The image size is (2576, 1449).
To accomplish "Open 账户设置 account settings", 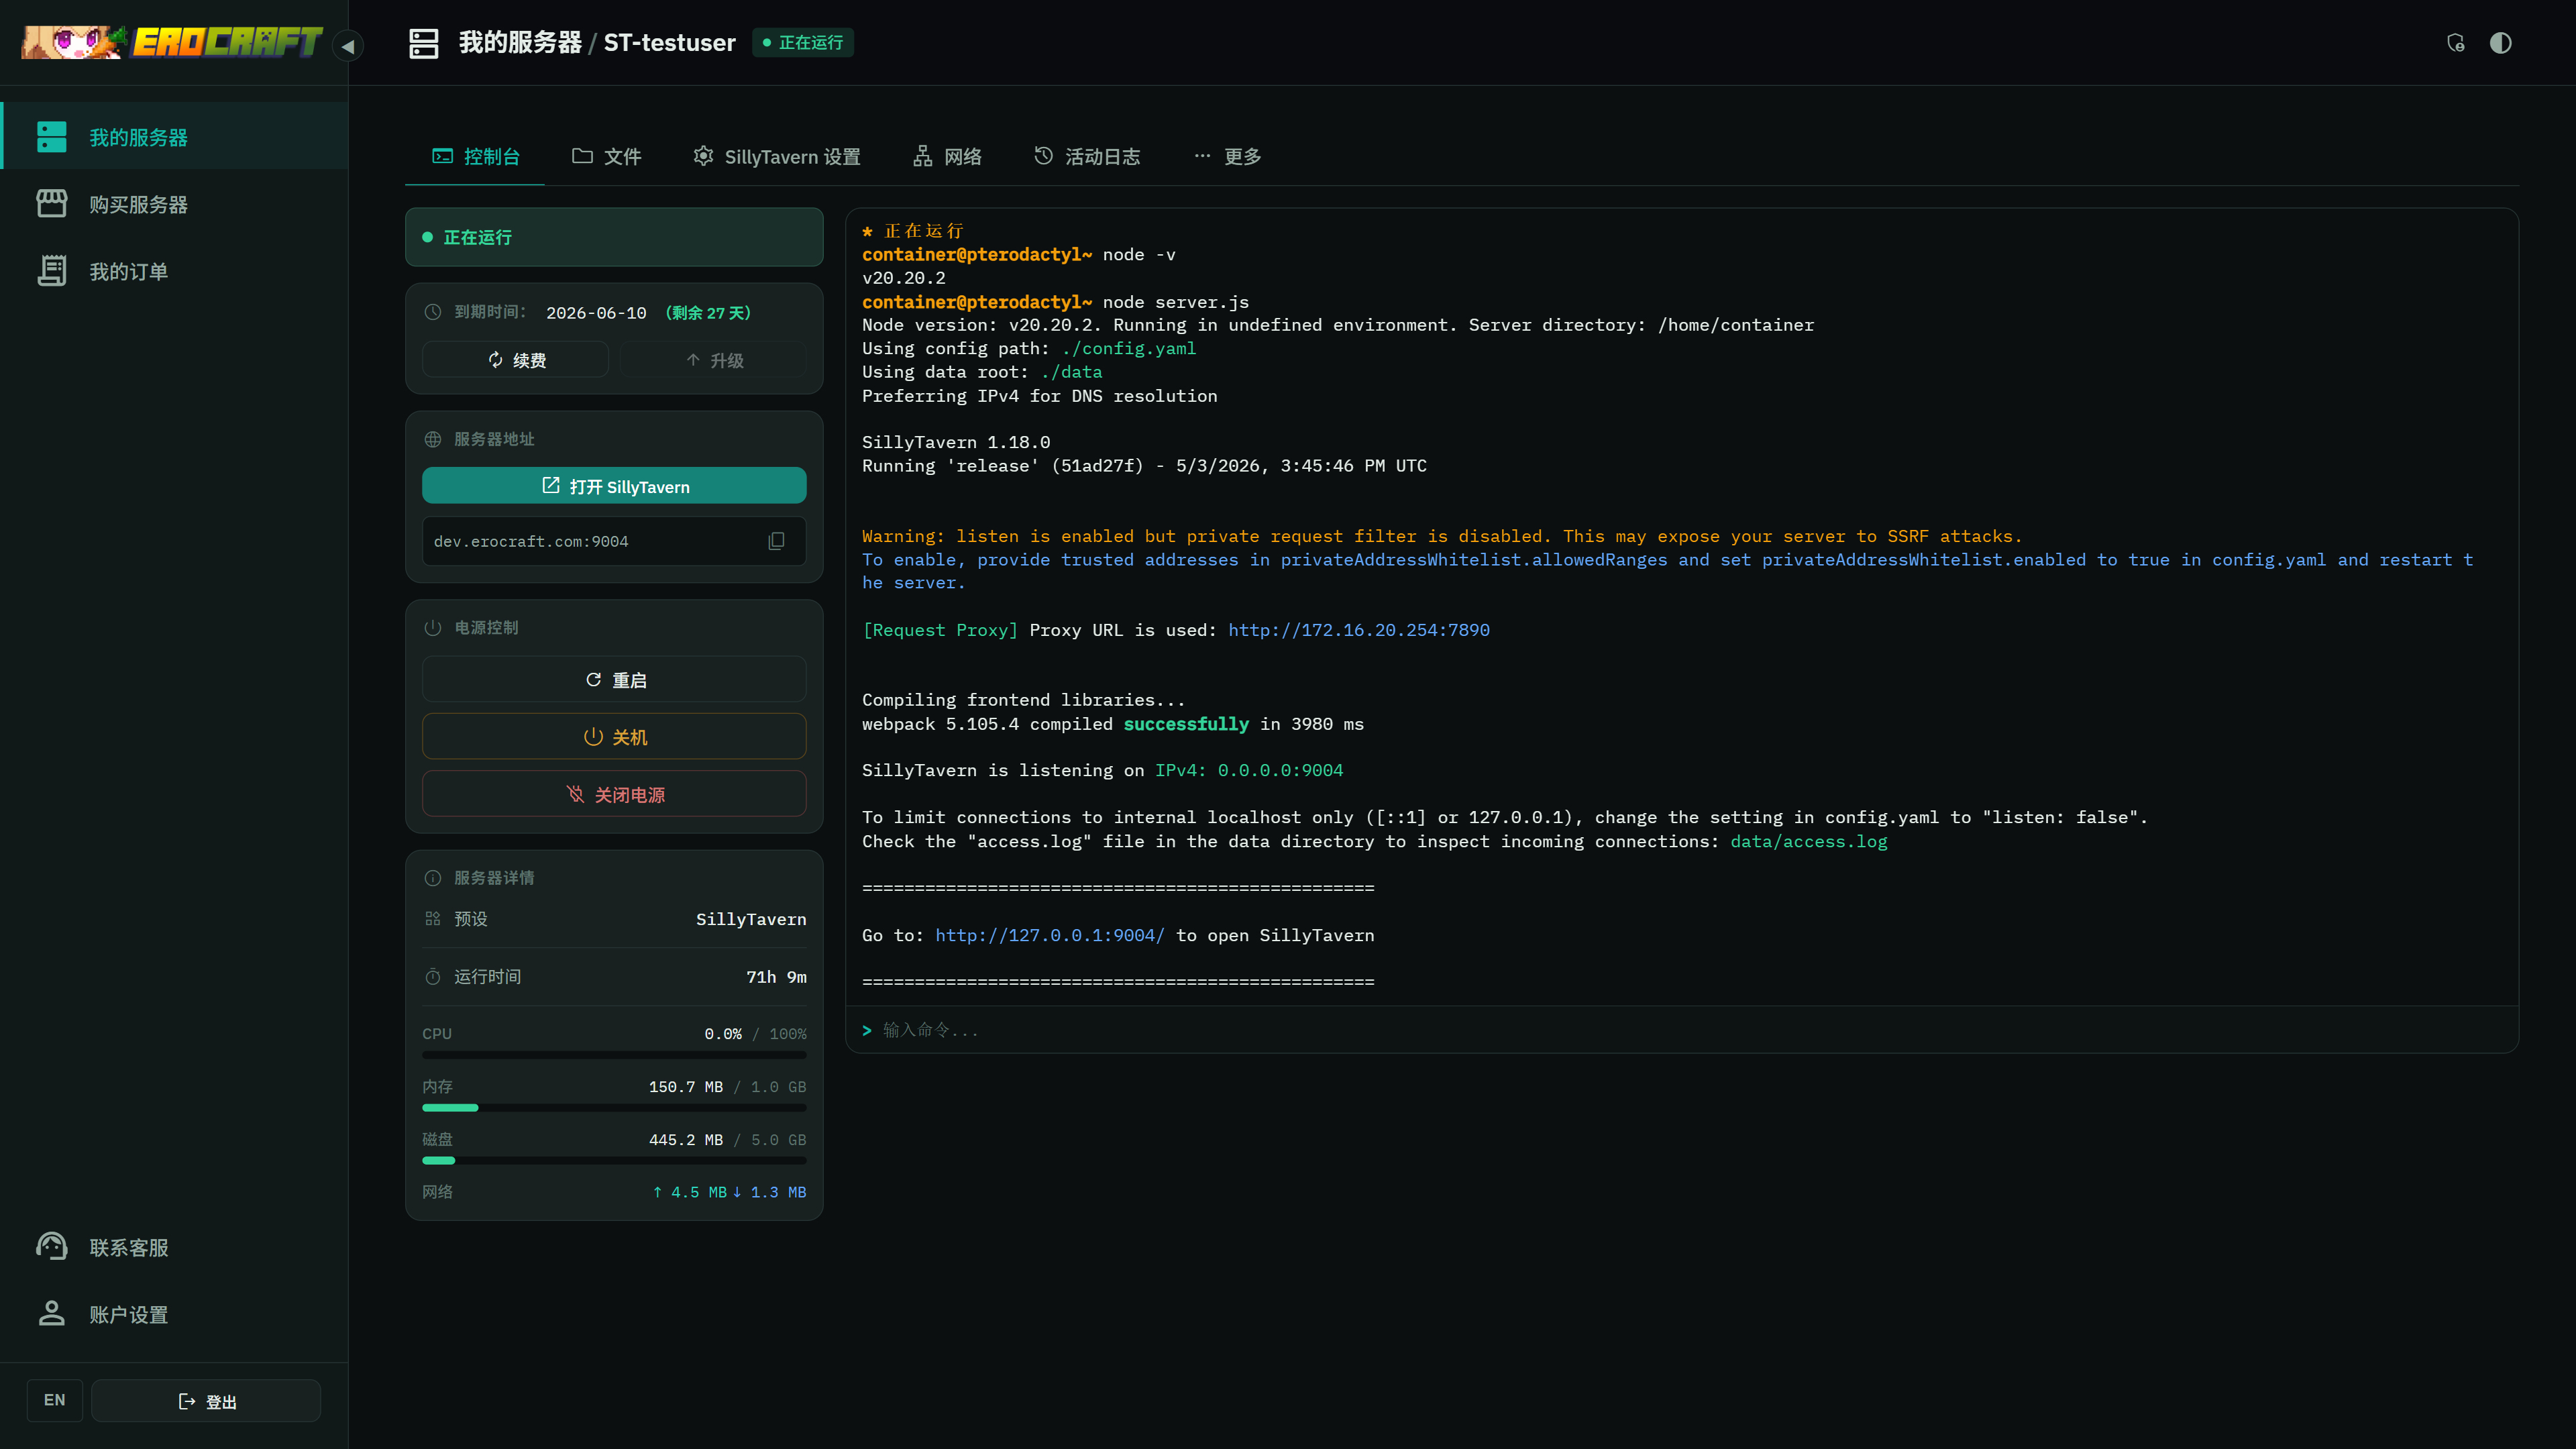I will pos(174,1314).
